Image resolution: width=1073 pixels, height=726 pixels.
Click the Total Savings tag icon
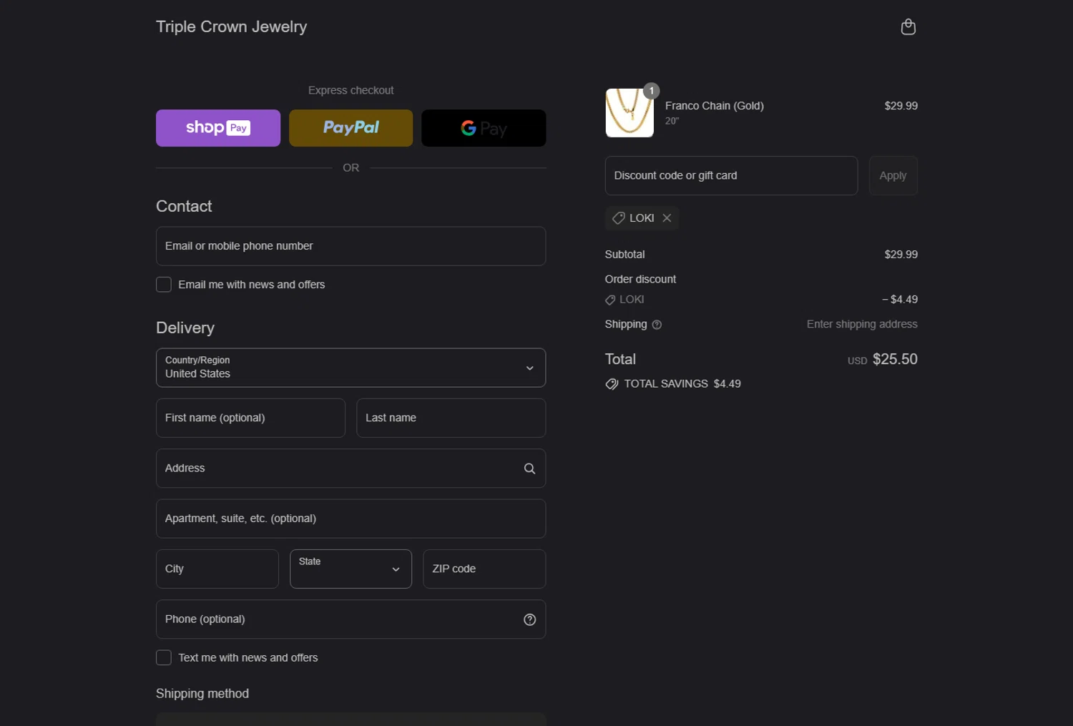[612, 384]
